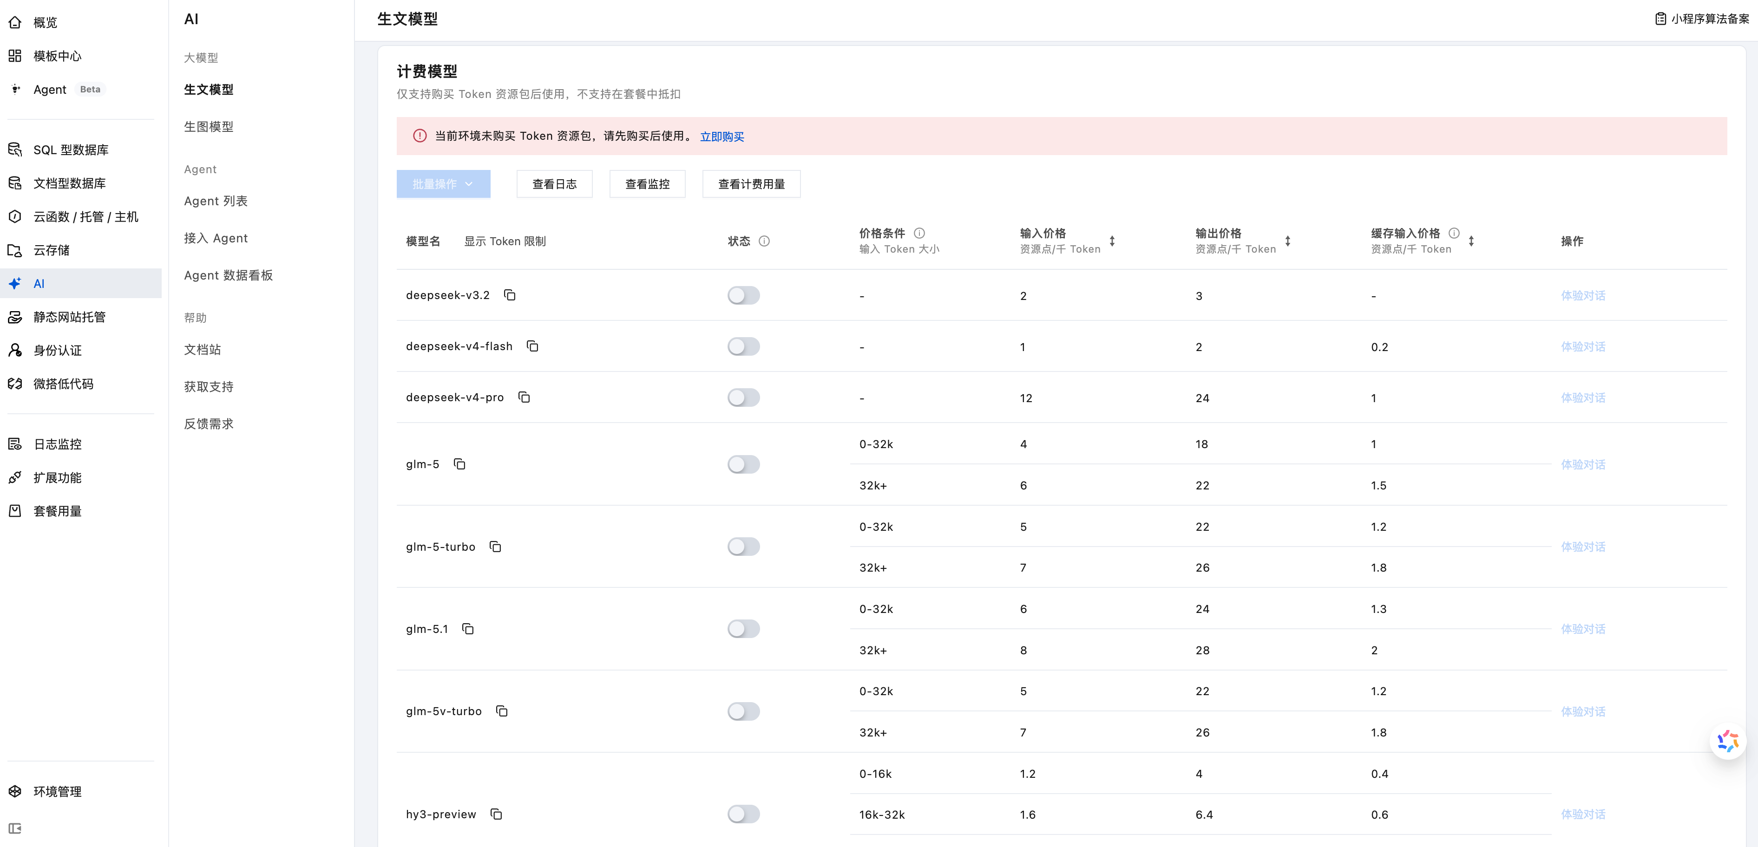
Task: Copy the glm-5v-turbo model name
Action: 502,711
